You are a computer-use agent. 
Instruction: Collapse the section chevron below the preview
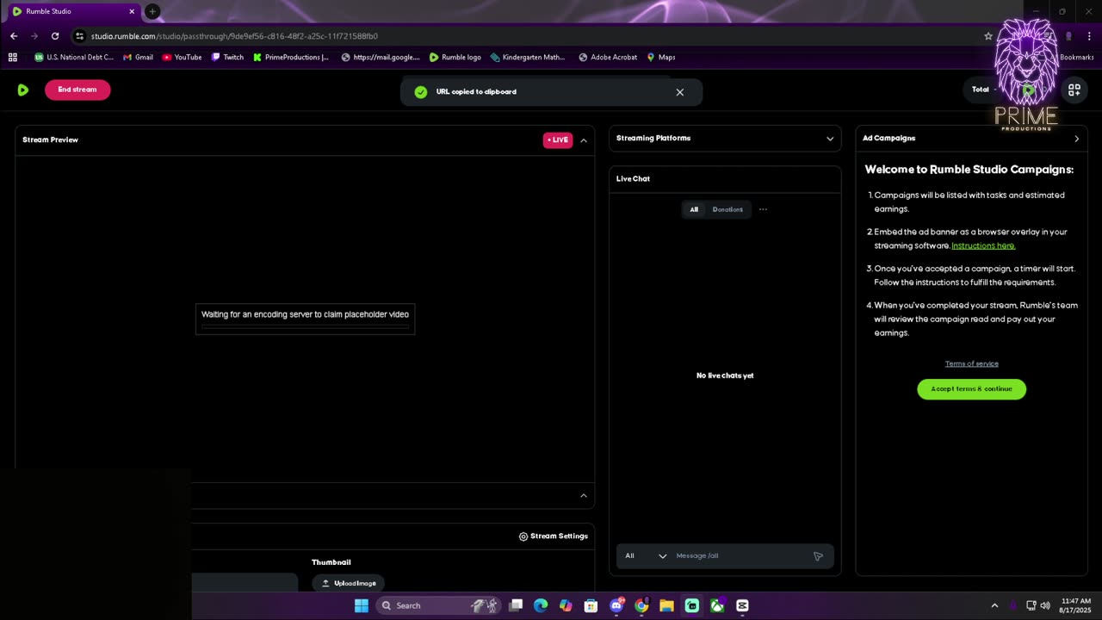point(584,496)
